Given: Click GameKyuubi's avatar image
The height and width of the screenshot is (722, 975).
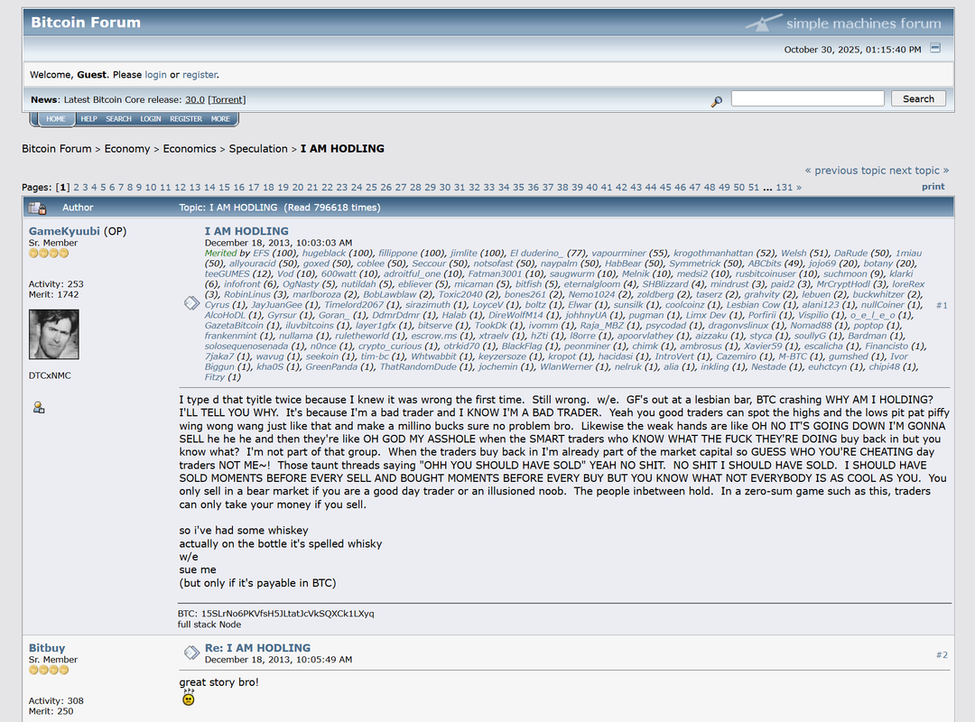Looking at the screenshot, I should [54, 335].
